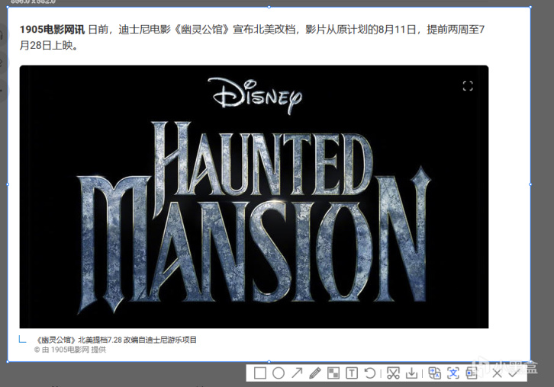The height and width of the screenshot is (387, 554).
Task: Select the mosaic blur tool
Action: coord(333,373)
